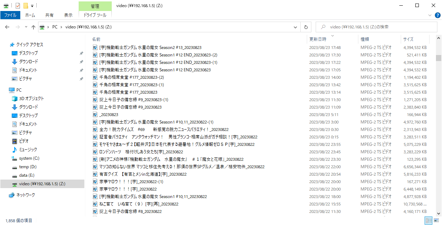Open the recent locations dropdown arrow
Viewport: 442px width, 225px height.
[x=26, y=27]
